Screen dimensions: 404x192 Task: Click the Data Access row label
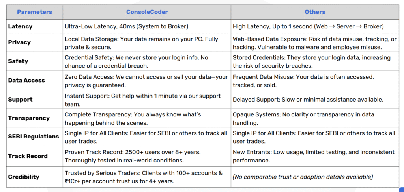click(x=26, y=80)
